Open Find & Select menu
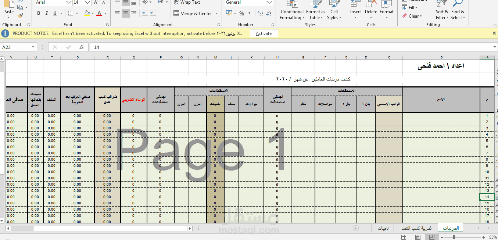 458,10
